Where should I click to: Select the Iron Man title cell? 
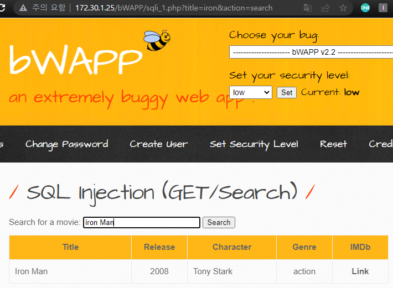[x=70, y=271]
